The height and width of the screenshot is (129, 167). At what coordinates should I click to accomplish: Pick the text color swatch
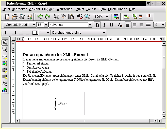pos(120,25)
